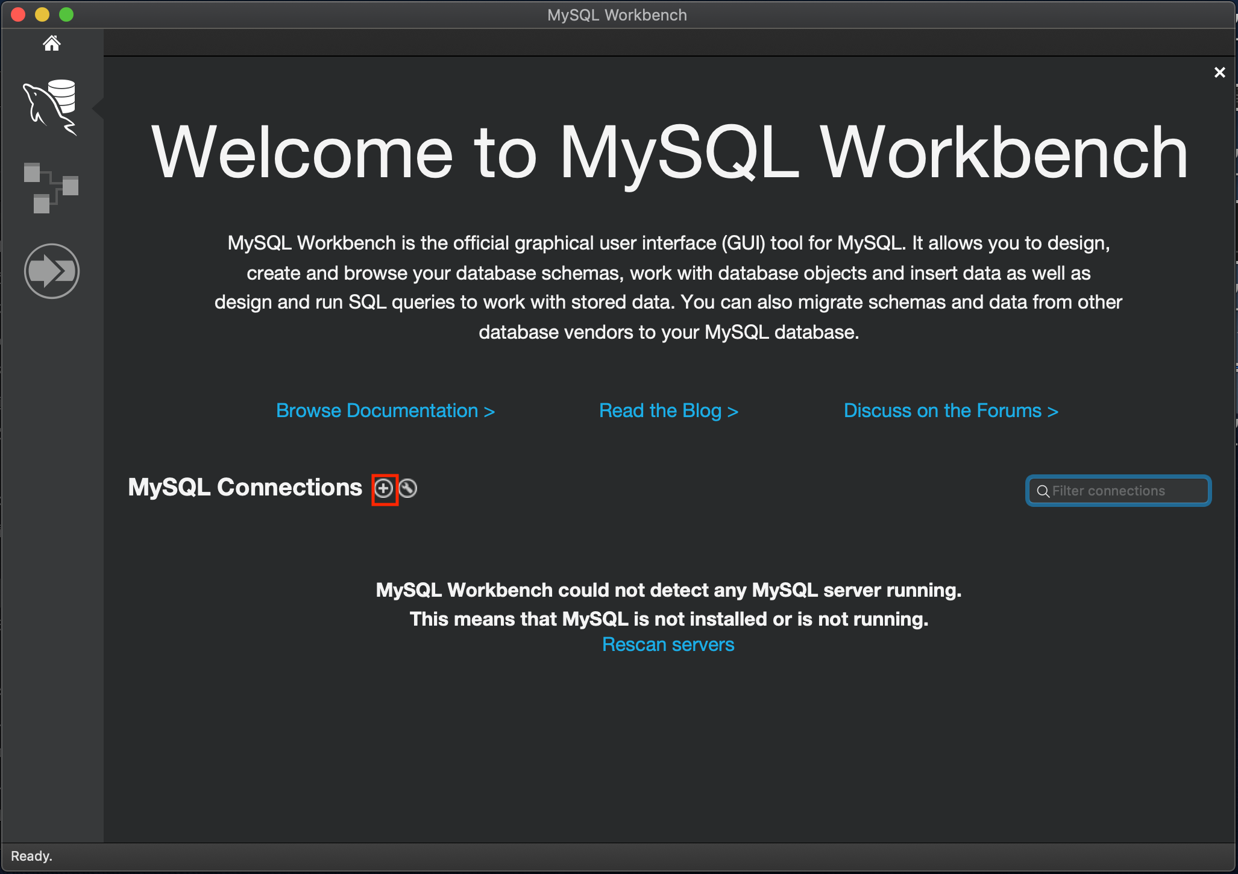Open Browse Documentation
The image size is (1238, 874).
385,410
